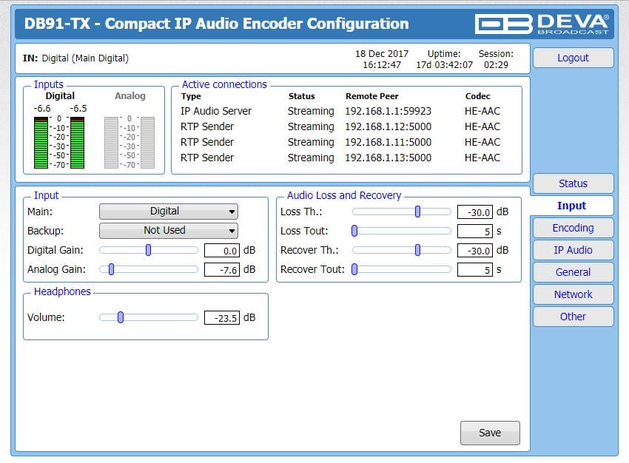The width and height of the screenshot is (629, 463).
Task: Click the Type column header
Action: 191,96
